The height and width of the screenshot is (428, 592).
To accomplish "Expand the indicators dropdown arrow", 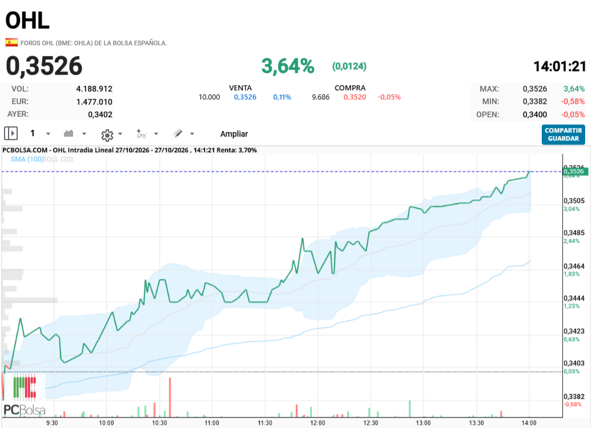I will 156,134.
